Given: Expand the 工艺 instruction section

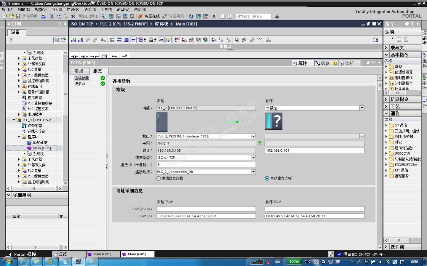Looking at the screenshot, I should click(386, 106).
